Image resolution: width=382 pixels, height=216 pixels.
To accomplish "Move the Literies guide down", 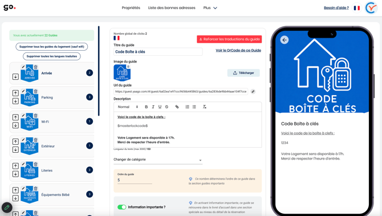I will coord(15,174).
